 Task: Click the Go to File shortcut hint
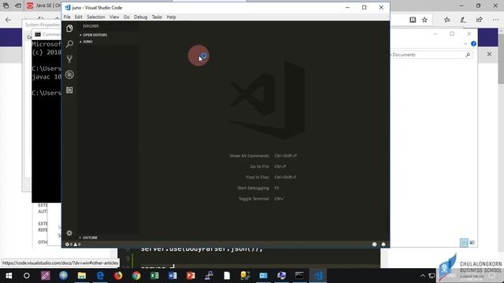(268, 167)
